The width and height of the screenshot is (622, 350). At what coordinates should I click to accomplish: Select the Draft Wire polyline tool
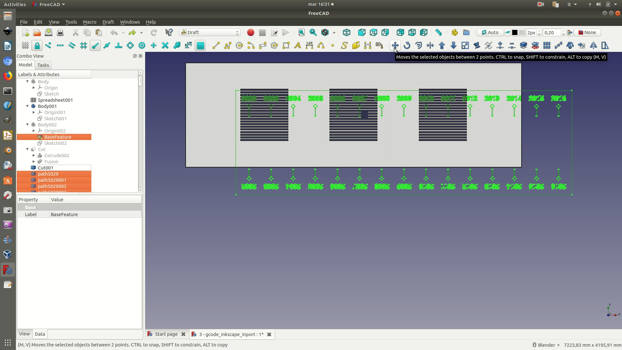(x=228, y=46)
